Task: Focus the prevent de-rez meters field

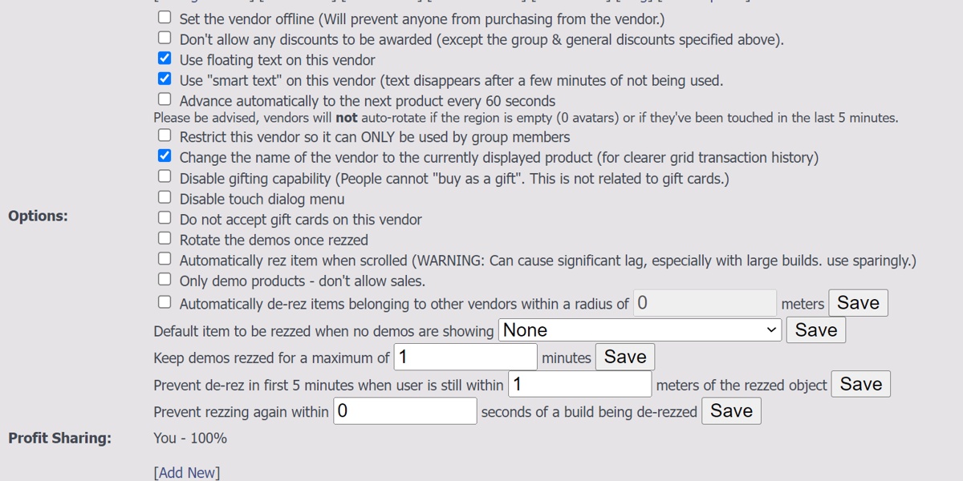Action: click(x=580, y=384)
